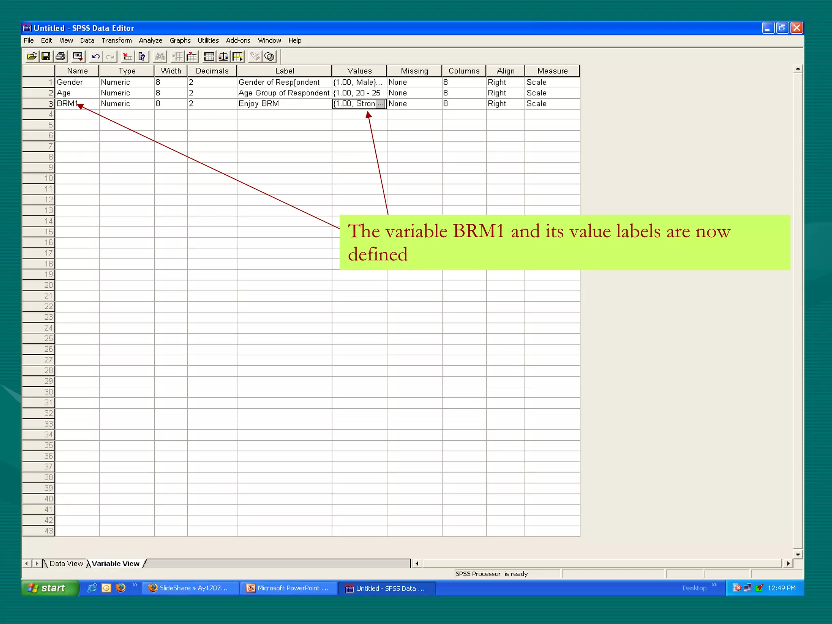The height and width of the screenshot is (624, 832).
Task: Click the Desktop toolbar label in taskbar
Action: tap(694, 588)
